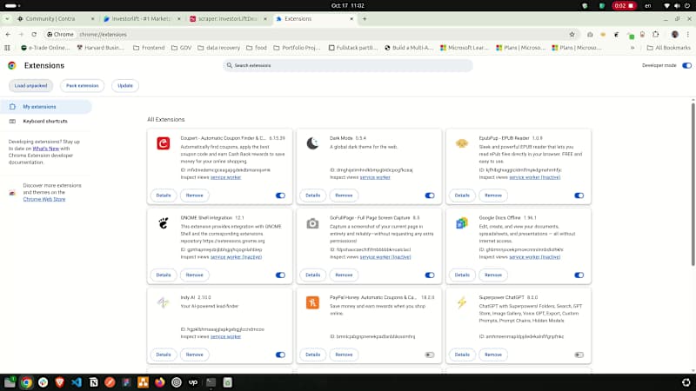Click the GoFullPage camera icon
Screen dimensions: 696x391
point(312,223)
